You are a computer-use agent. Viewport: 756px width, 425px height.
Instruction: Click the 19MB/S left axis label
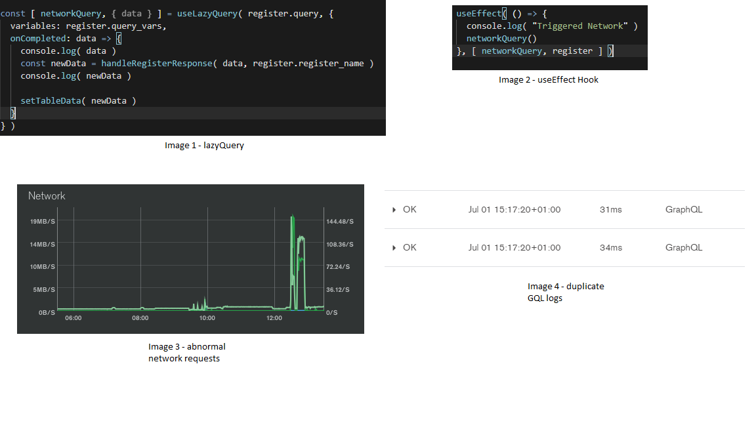[41, 222]
